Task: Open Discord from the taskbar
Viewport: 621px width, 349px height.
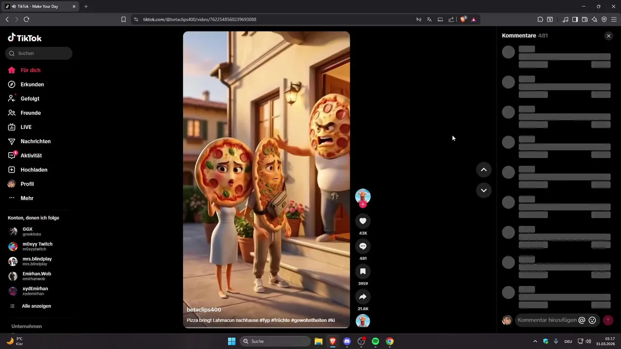Action: tap(347, 341)
